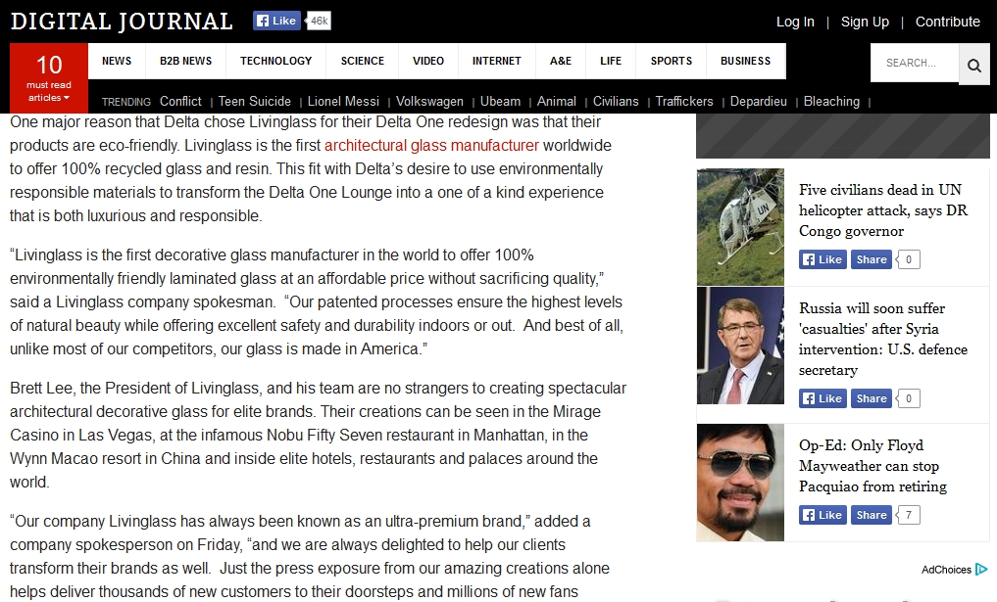Open the B2B NEWS tab
Viewport: 997px width, 602px height.
tap(185, 61)
